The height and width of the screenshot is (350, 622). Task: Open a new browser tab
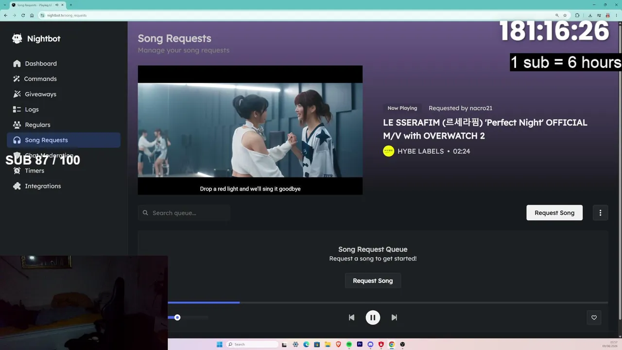pos(71,5)
